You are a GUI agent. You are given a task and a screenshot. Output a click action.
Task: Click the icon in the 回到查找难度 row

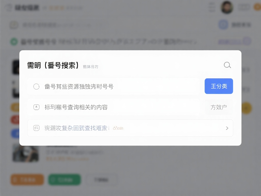point(36,128)
